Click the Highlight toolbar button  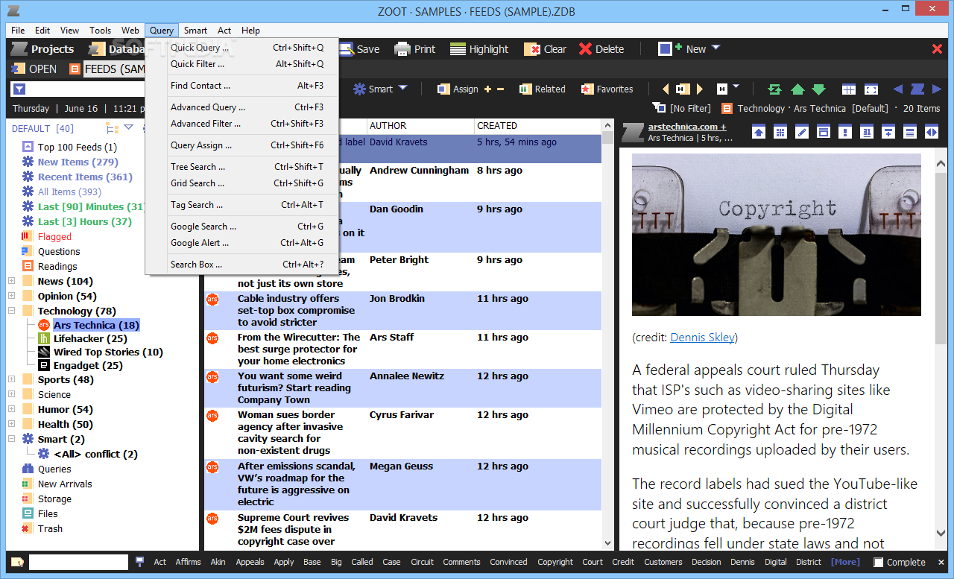(x=479, y=49)
